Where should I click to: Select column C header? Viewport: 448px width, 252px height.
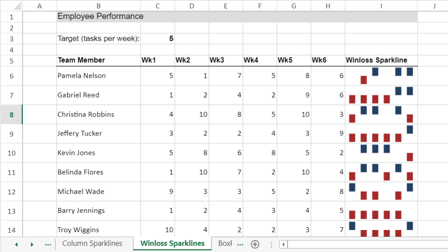tap(157, 6)
